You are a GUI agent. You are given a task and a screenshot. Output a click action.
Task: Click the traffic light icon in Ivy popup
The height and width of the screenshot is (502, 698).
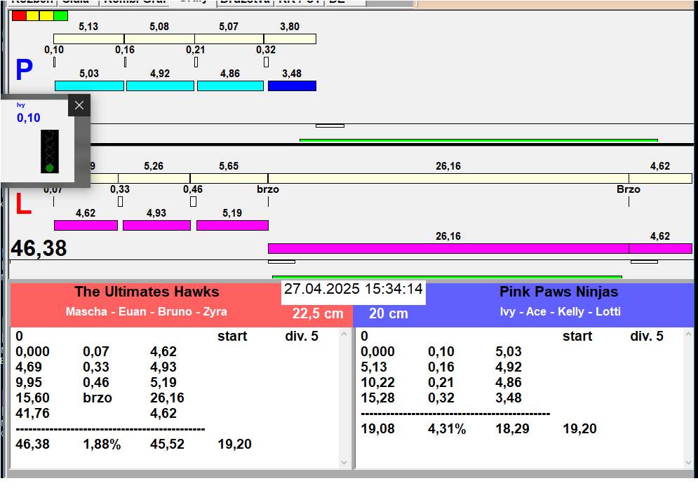[x=49, y=151]
